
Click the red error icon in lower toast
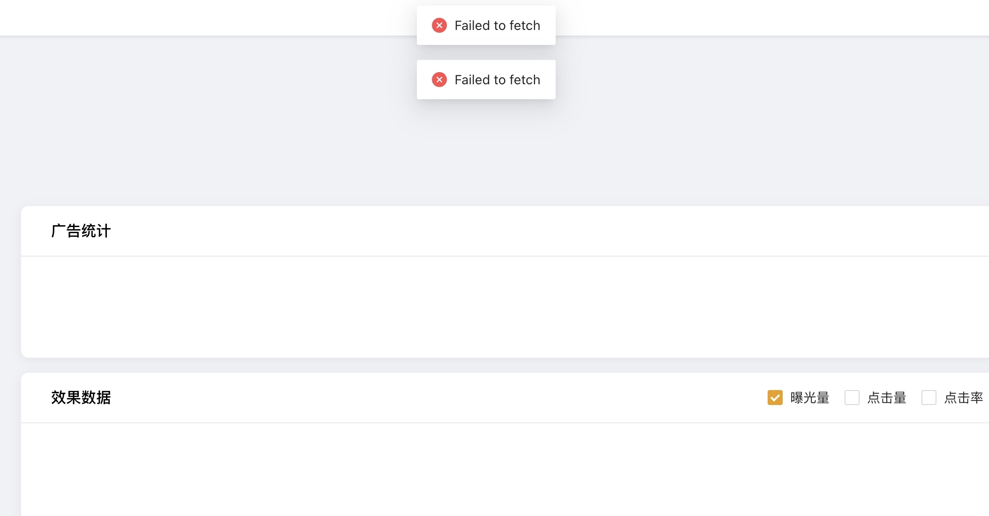(x=439, y=80)
